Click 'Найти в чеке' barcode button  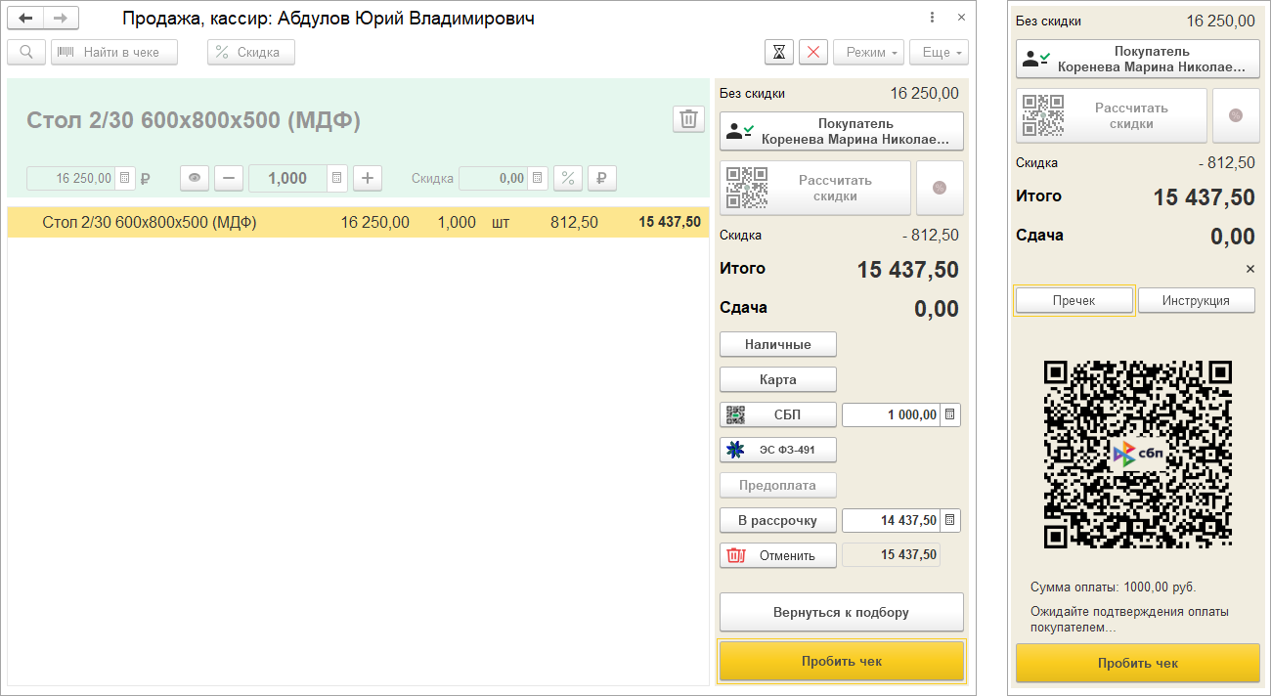pos(114,52)
